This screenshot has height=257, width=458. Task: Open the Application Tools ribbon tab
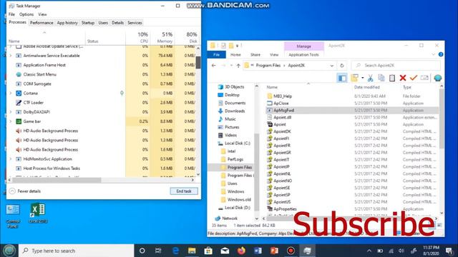click(x=303, y=55)
